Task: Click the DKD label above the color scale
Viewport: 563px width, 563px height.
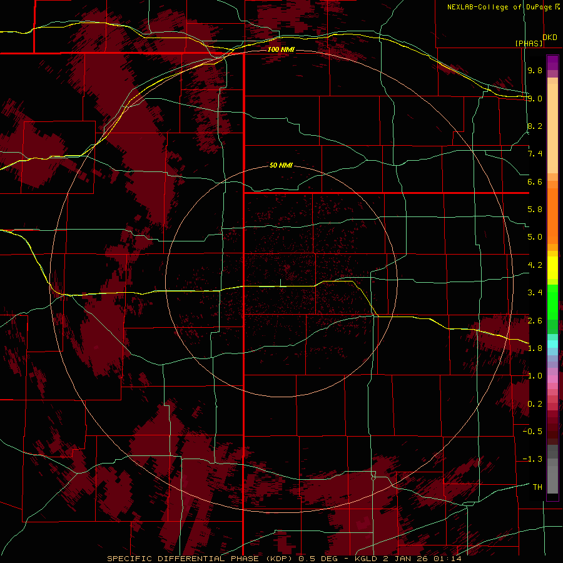Action: (550, 38)
